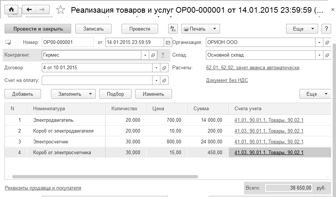
Task: Click the Подбор button
Action: (x=115, y=94)
